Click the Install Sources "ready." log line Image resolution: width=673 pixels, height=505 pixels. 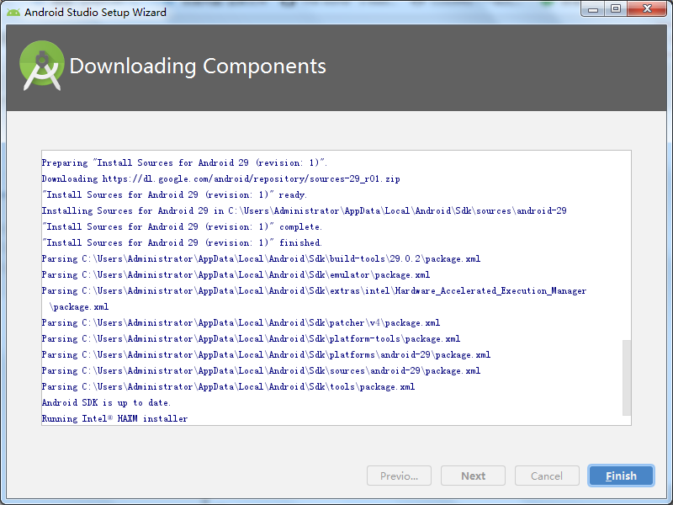tap(174, 195)
